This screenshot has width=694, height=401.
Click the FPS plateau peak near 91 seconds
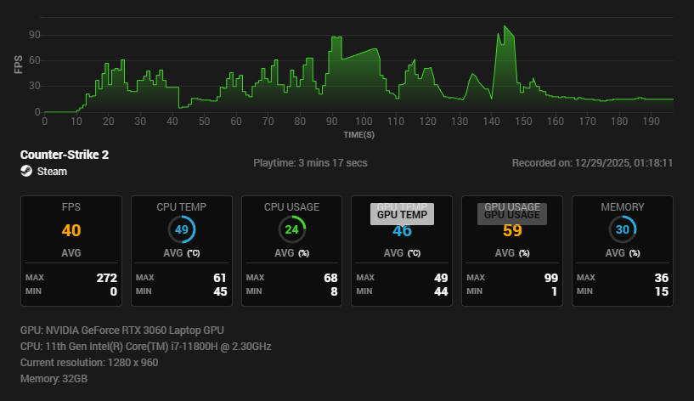(x=336, y=37)
